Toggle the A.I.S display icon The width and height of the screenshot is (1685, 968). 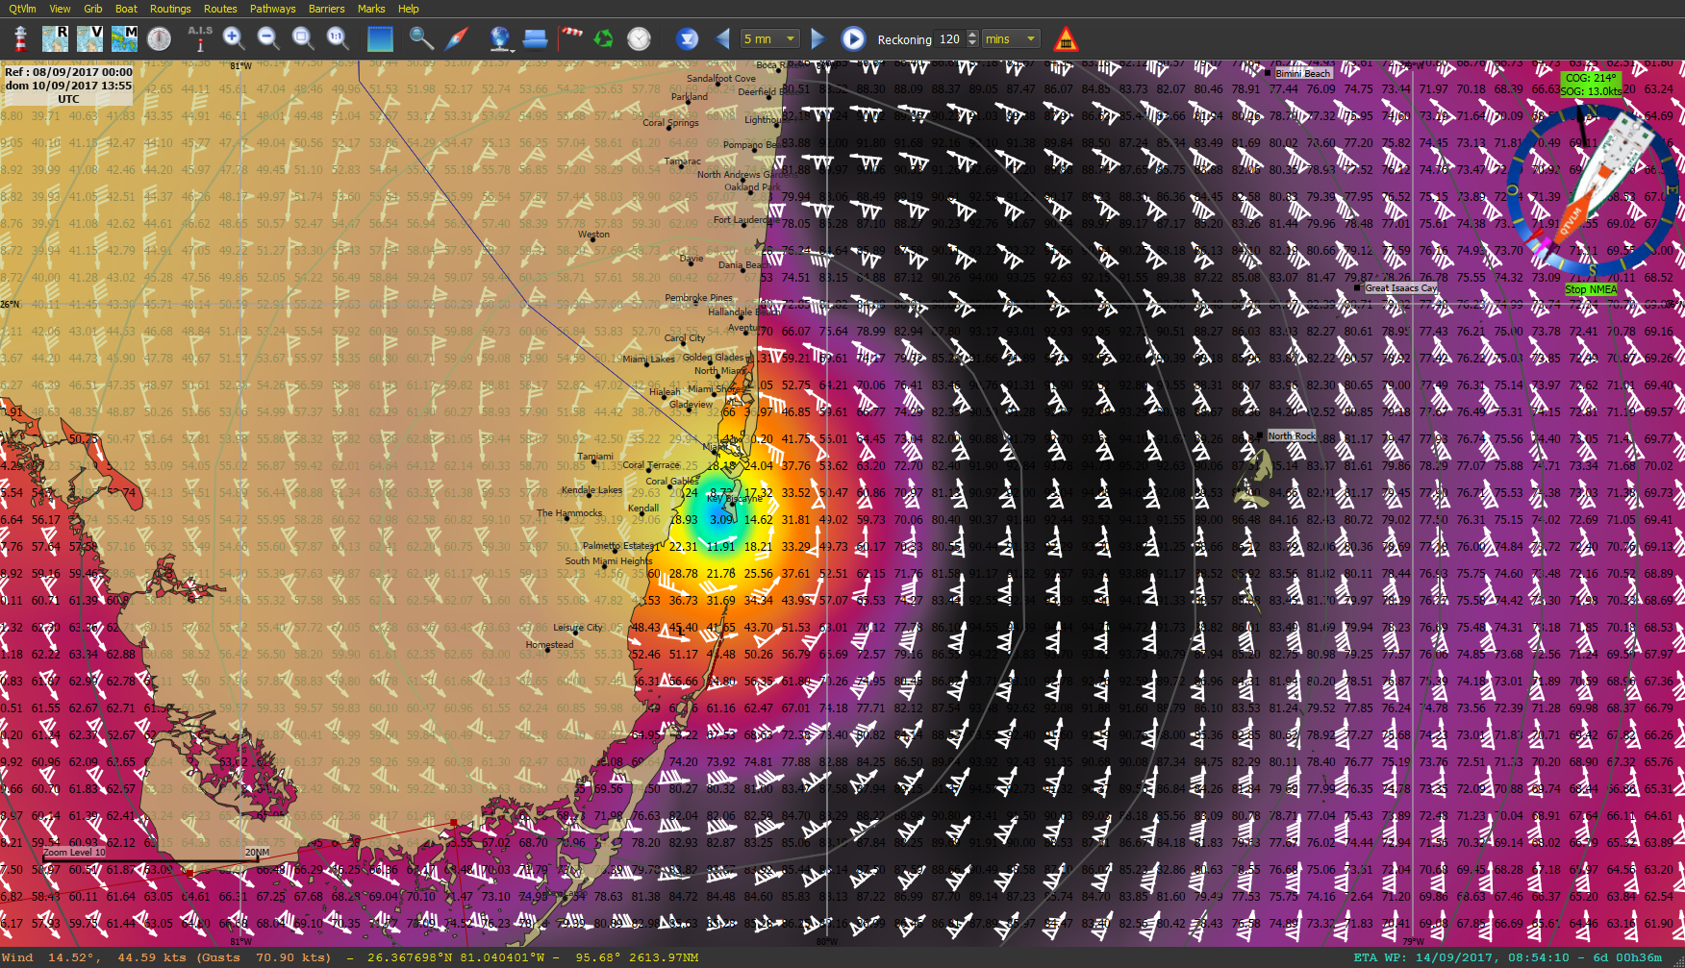click(x=200, y=38)
